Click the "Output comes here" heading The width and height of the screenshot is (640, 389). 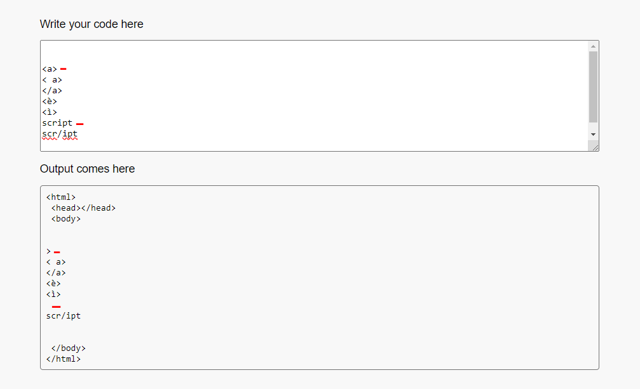[x=87, y=169]
